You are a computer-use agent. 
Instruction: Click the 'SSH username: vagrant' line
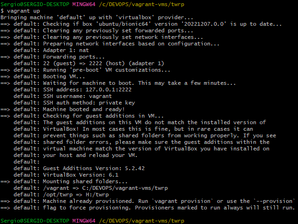point(77,96)
